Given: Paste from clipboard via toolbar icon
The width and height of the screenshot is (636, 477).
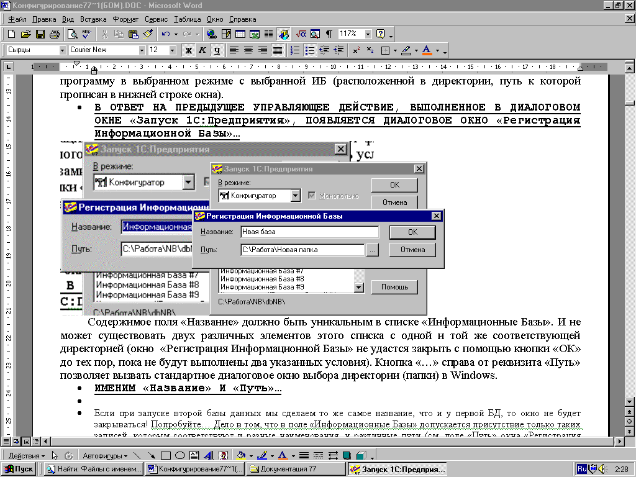Looking at the screenshot, I should (x=134, y=34).
